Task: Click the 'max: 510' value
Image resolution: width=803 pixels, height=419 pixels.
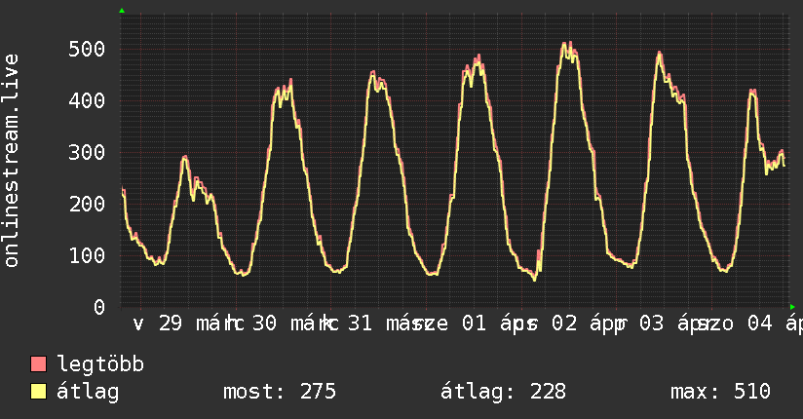Action: pyautogui.click(x=720, y=392)
